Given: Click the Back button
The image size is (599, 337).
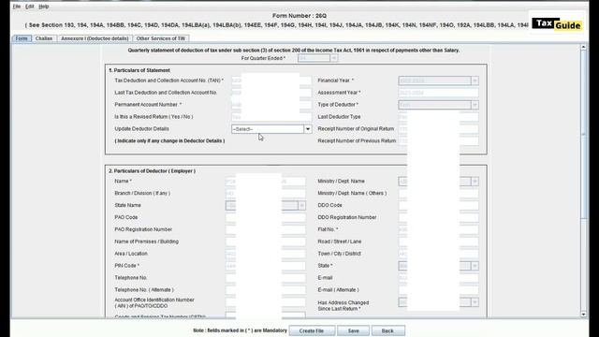Looking at the screenshot, I should point(387,330).
